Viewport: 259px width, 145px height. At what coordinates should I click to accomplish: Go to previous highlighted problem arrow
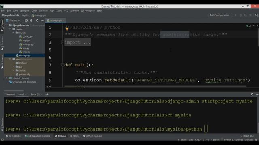pyautogui.click(x=253, y=26)
